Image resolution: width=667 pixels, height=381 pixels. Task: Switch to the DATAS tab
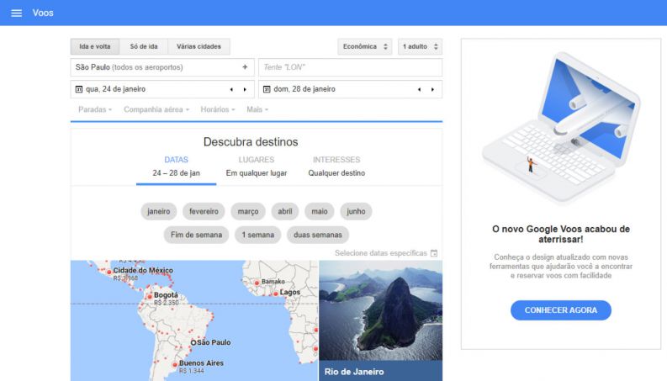click(176, 167)
